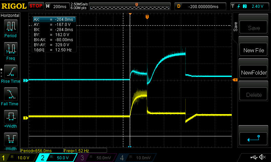Viewport: 271px width, 162px height.
Task: Select the +Width measurement icon
Action: [11, 119]
